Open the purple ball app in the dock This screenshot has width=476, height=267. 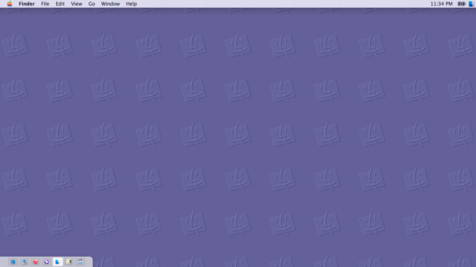pos(47,262)
